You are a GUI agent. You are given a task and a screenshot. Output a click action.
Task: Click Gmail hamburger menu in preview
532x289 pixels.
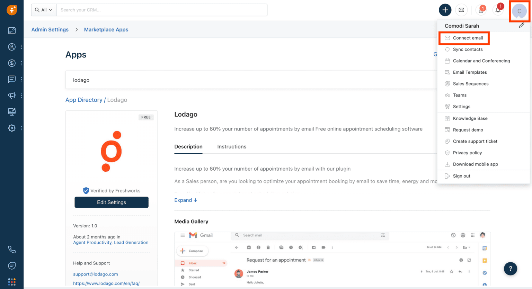point(183,235)
